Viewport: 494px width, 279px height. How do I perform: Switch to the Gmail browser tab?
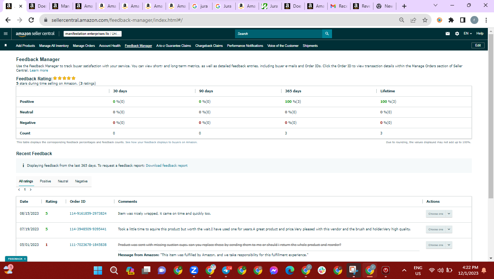pos(338,6)
